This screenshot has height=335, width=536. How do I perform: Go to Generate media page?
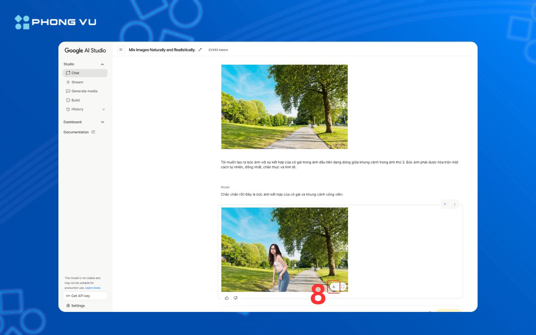point(84,91)
